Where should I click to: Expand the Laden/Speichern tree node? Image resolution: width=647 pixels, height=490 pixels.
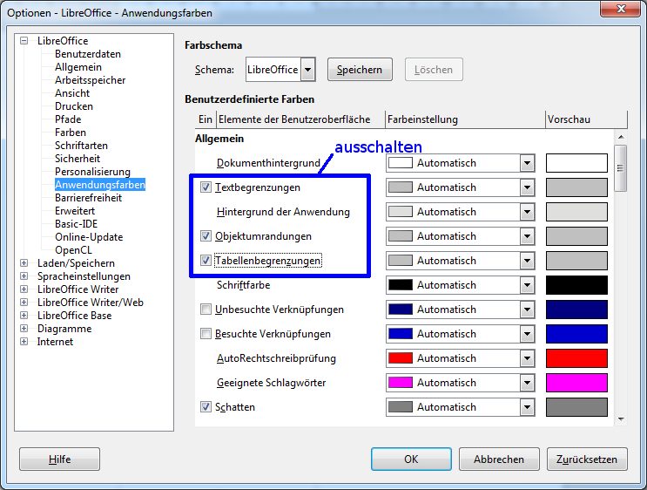coord(24,262)
